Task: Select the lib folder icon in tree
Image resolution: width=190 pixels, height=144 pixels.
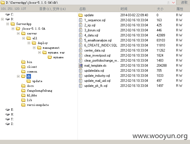Action: tap(23, 100)
